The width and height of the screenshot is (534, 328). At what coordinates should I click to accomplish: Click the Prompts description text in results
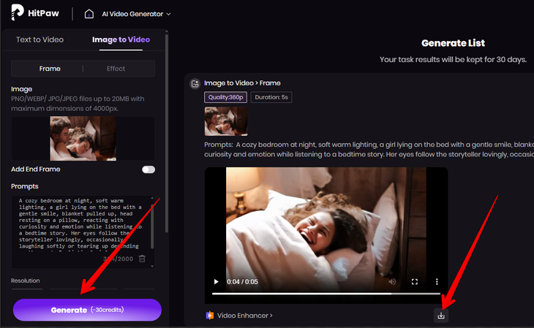(369, 149)
